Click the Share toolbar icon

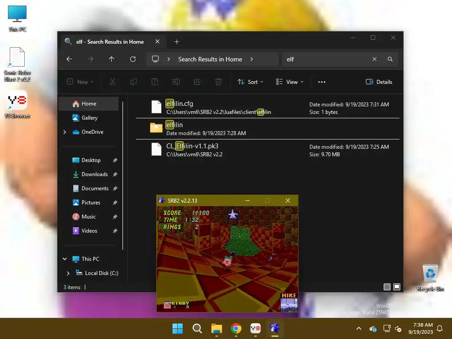tap(197, 82)
